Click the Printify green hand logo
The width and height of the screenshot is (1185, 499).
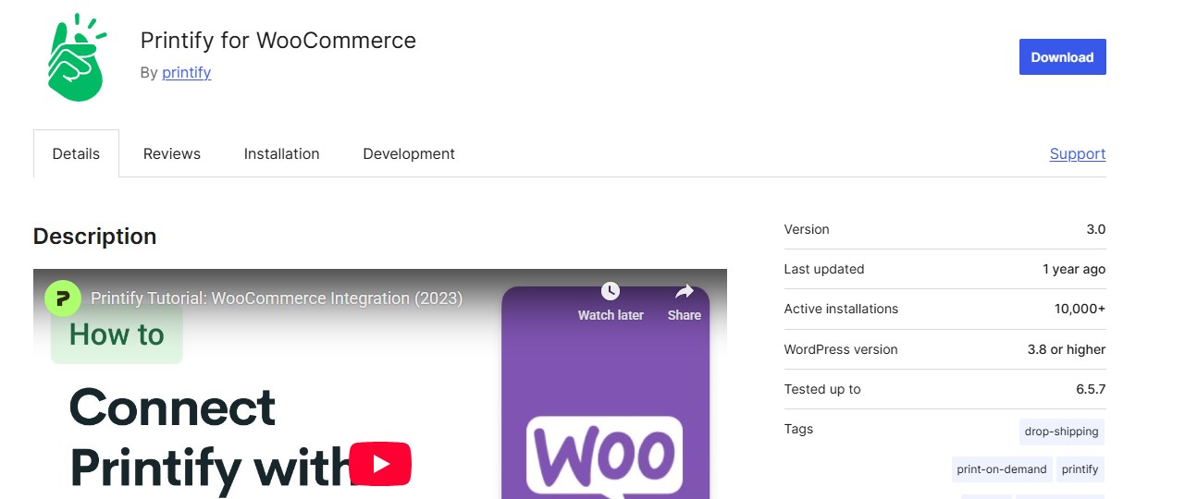pos(76,57)
